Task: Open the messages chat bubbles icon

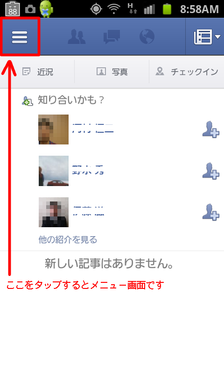Action: click(112, 37)
